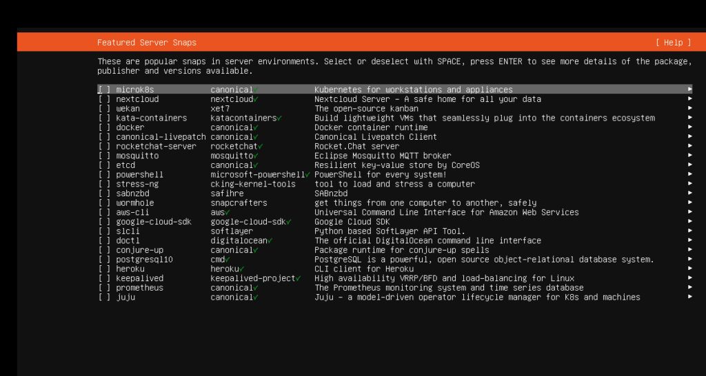Select the aws-cli snap name
This screenshot has width=706, height=376.
[x=132, y=212]
